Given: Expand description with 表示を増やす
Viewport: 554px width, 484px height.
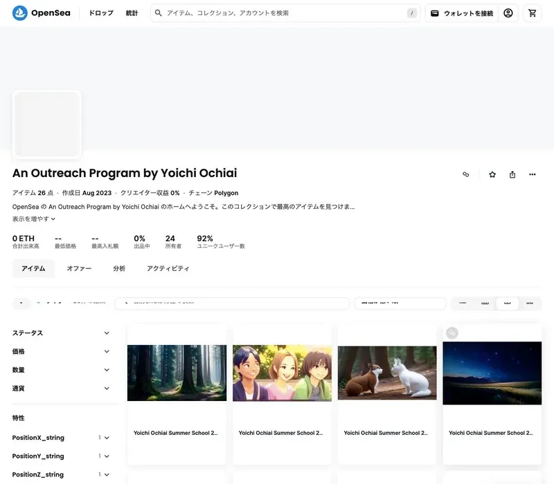Looking at the screenshot, I should tap(33, 219).
